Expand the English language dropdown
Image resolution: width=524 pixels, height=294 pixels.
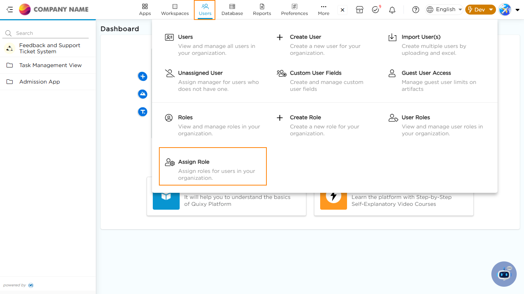(x=444, y=10)
